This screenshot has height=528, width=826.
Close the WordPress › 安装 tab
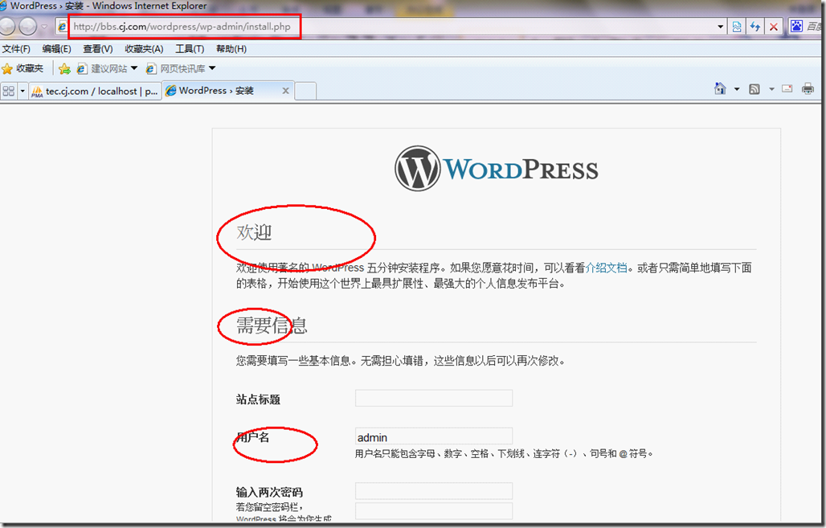(285, 91)
